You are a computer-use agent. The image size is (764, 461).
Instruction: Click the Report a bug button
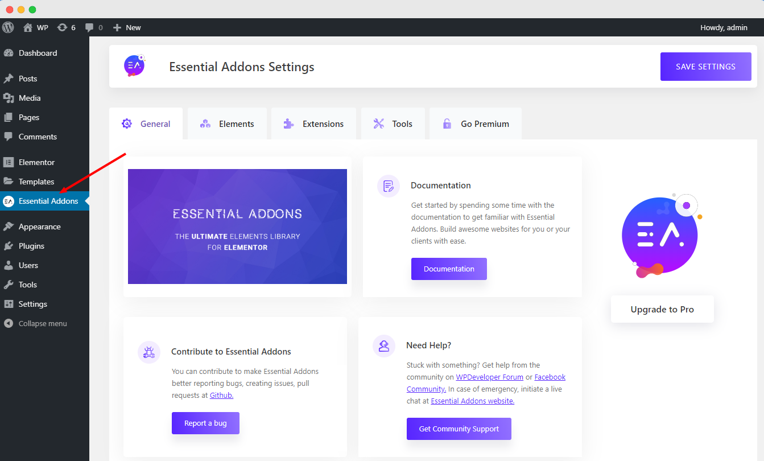click(205, 423)
